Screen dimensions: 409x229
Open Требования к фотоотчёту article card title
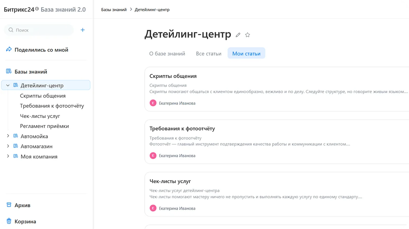tap(182, 128)
